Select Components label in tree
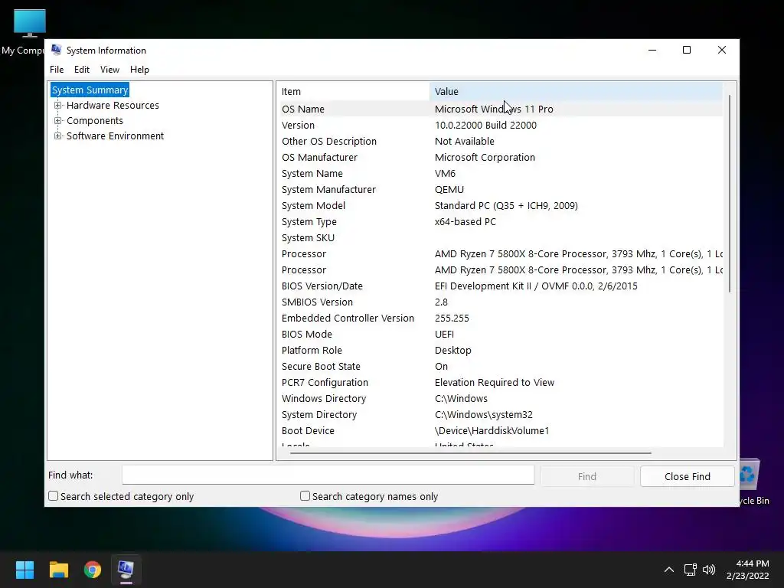784x588 pixels. pyautogui.click(x=94, y=120)
